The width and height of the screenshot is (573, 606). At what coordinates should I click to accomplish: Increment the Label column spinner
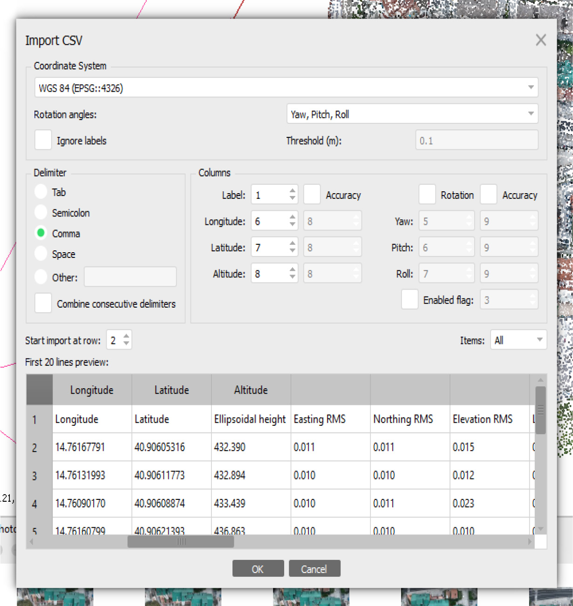[292, 191]
